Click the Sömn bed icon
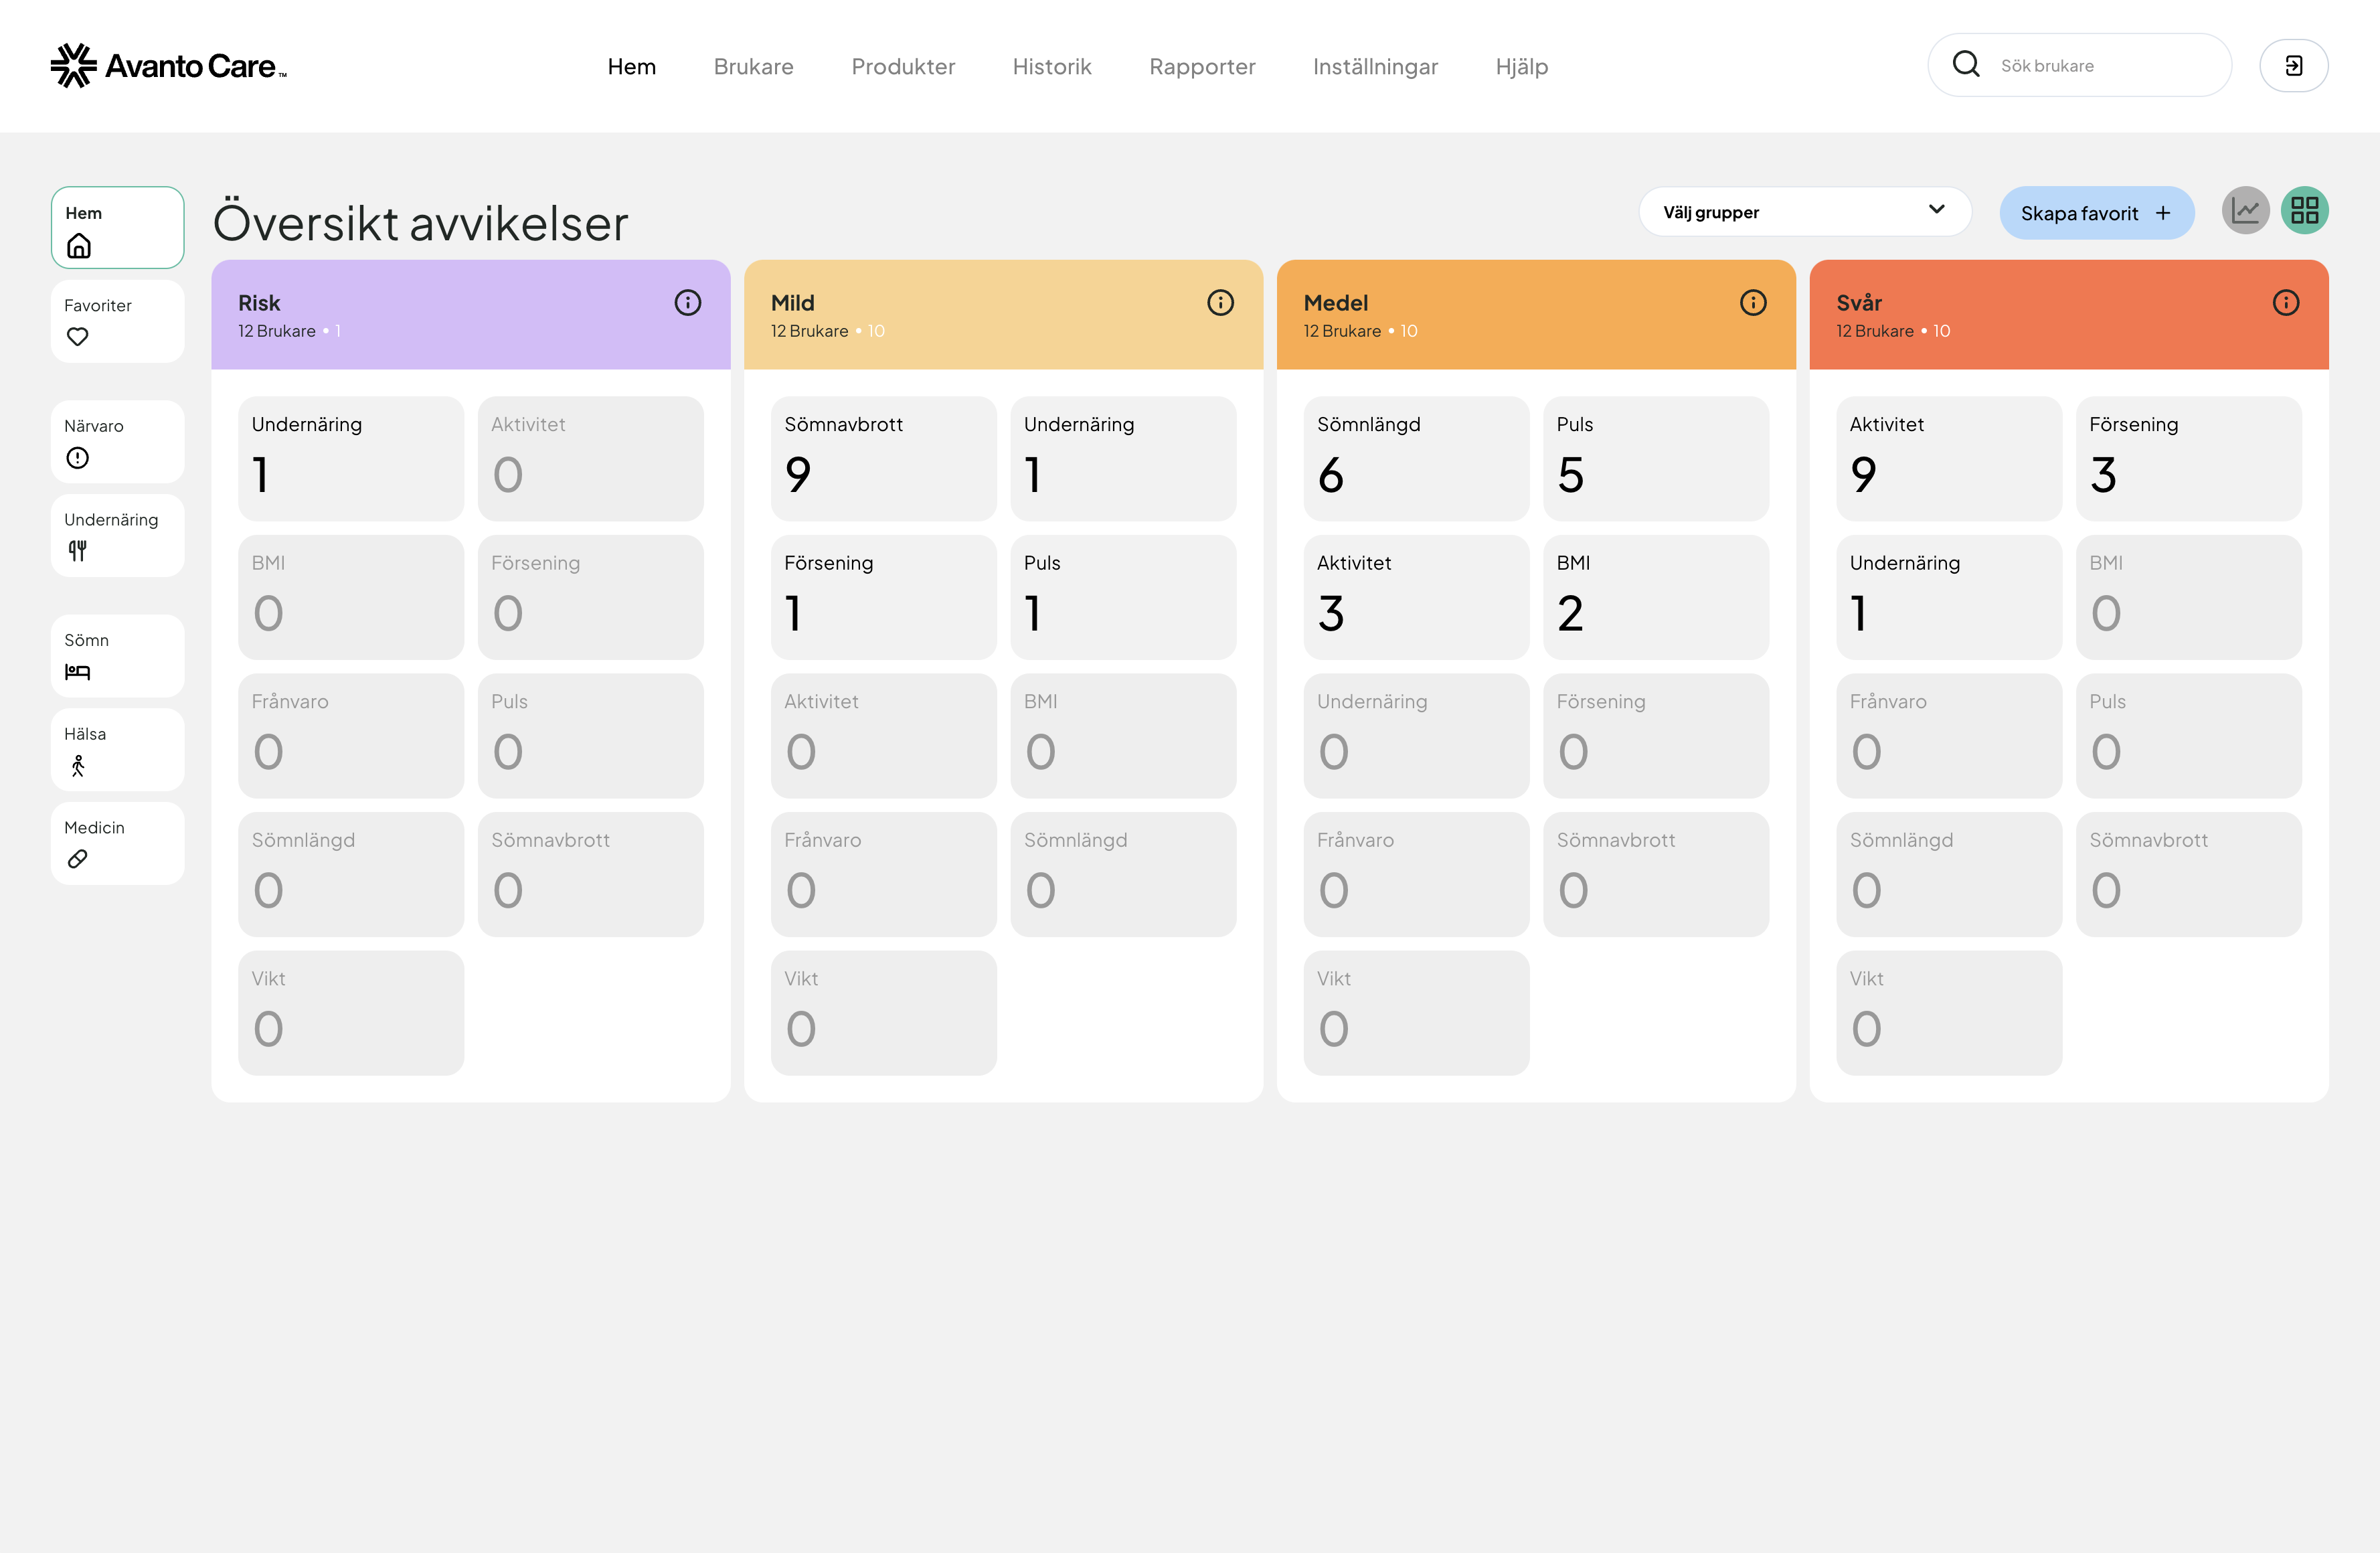Image resolution: width=2380 pixels, height=1553 pixels. coord(77,672)
